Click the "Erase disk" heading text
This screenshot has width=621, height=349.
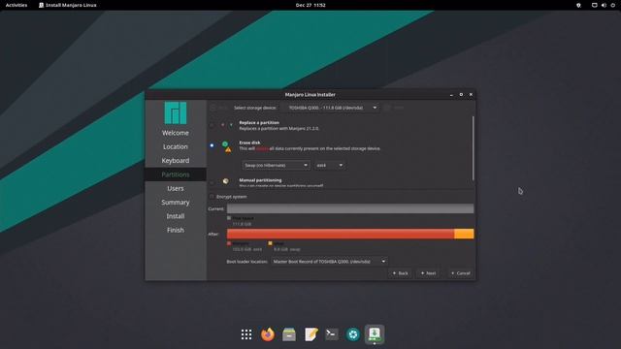pyautogui.click(x=249, y=143)
